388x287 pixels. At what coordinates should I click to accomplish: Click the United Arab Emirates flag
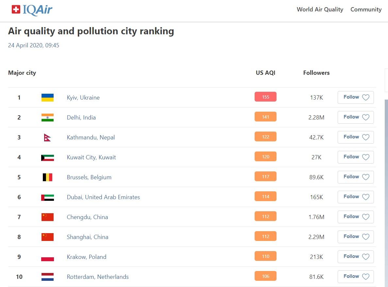tap(47, 197)
